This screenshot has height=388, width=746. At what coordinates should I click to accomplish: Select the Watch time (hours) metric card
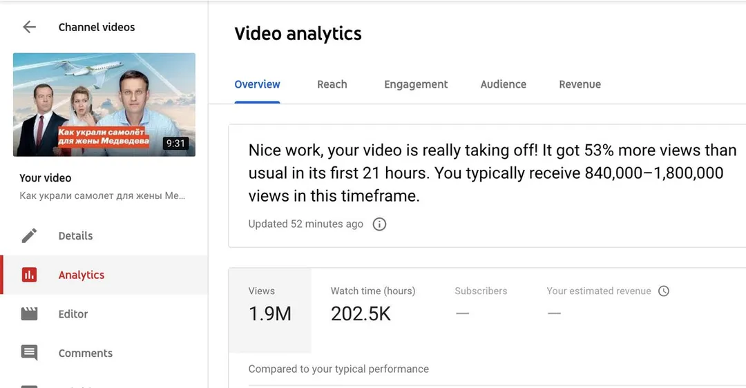point(373,310)
